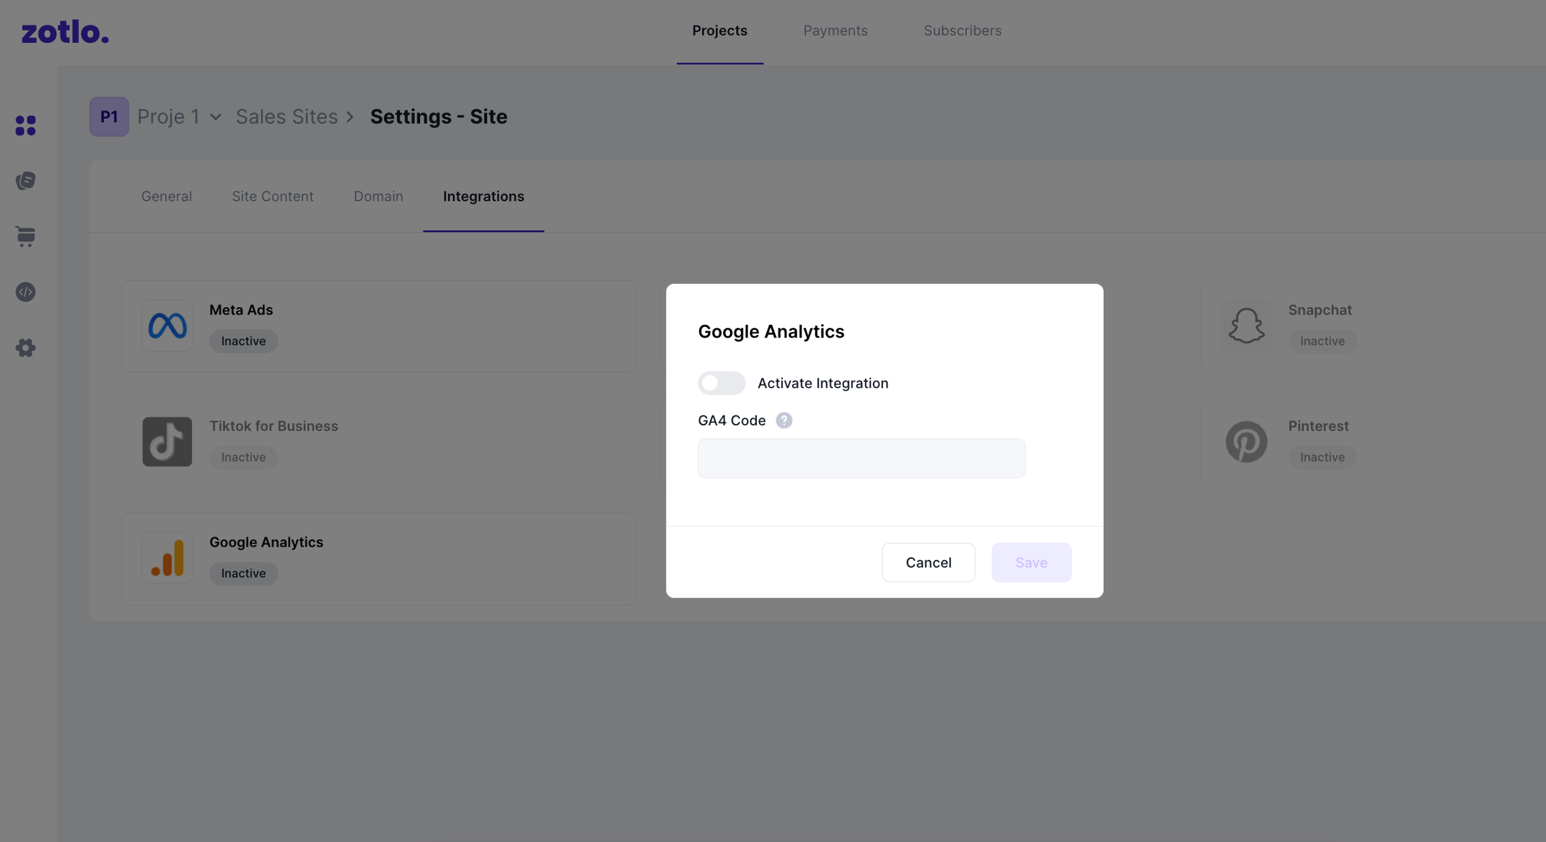The image size is (1546, 842).
Task: Click the P1 project badge
Action: [x=109, y=117]
